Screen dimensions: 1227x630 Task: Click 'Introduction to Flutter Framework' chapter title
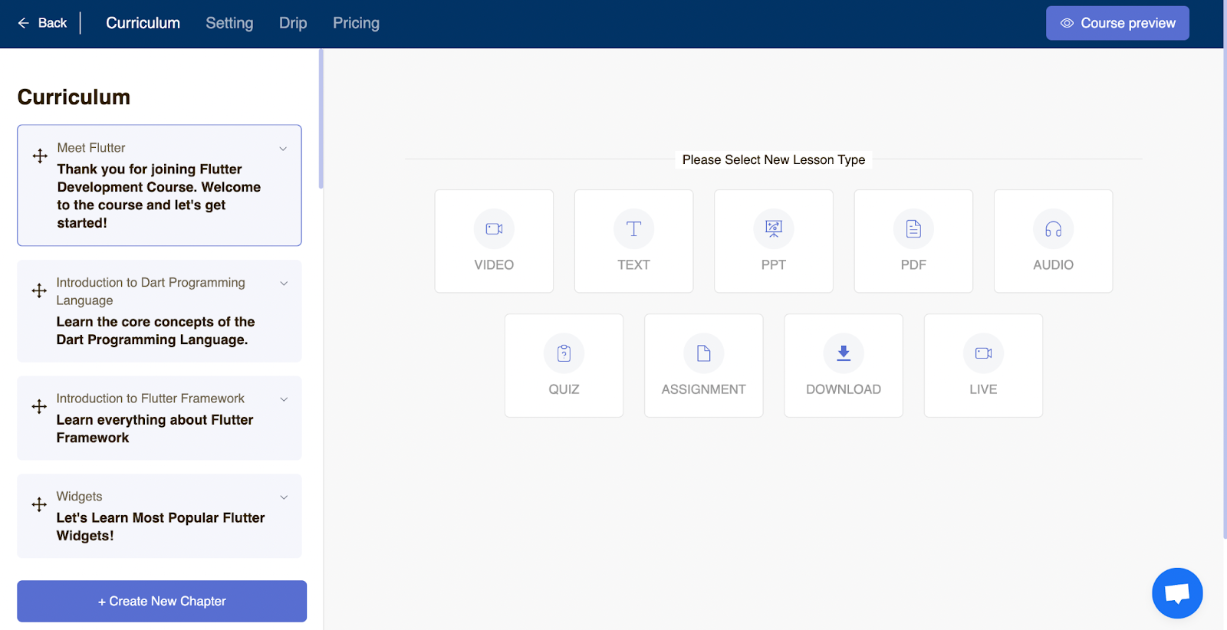point(150,399)
